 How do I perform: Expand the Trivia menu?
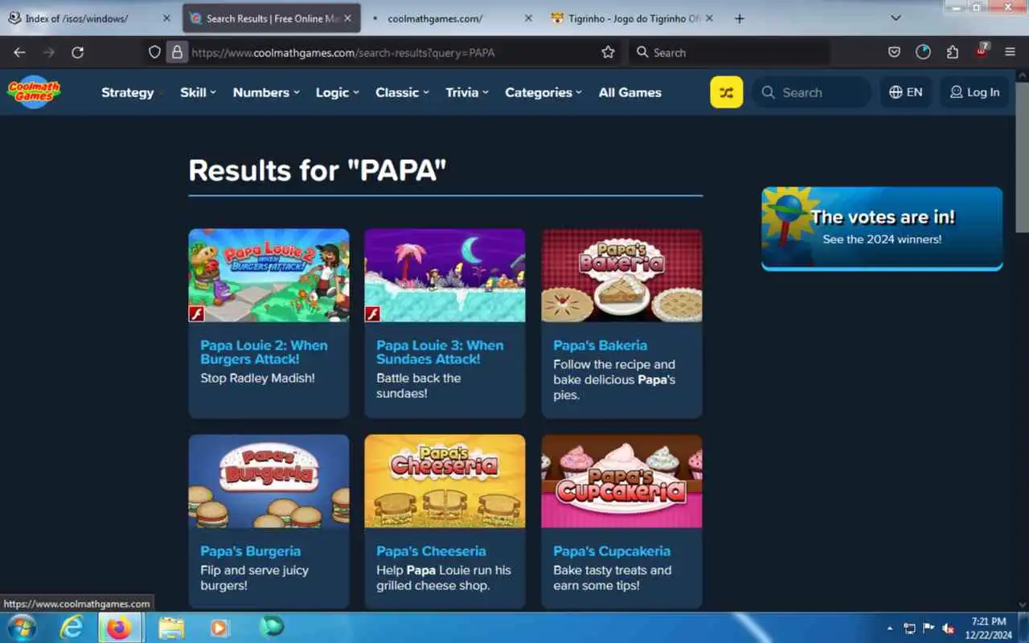click(467, 92)
